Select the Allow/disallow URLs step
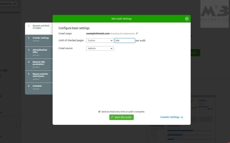The image size is (230, 143). [39, 53]
